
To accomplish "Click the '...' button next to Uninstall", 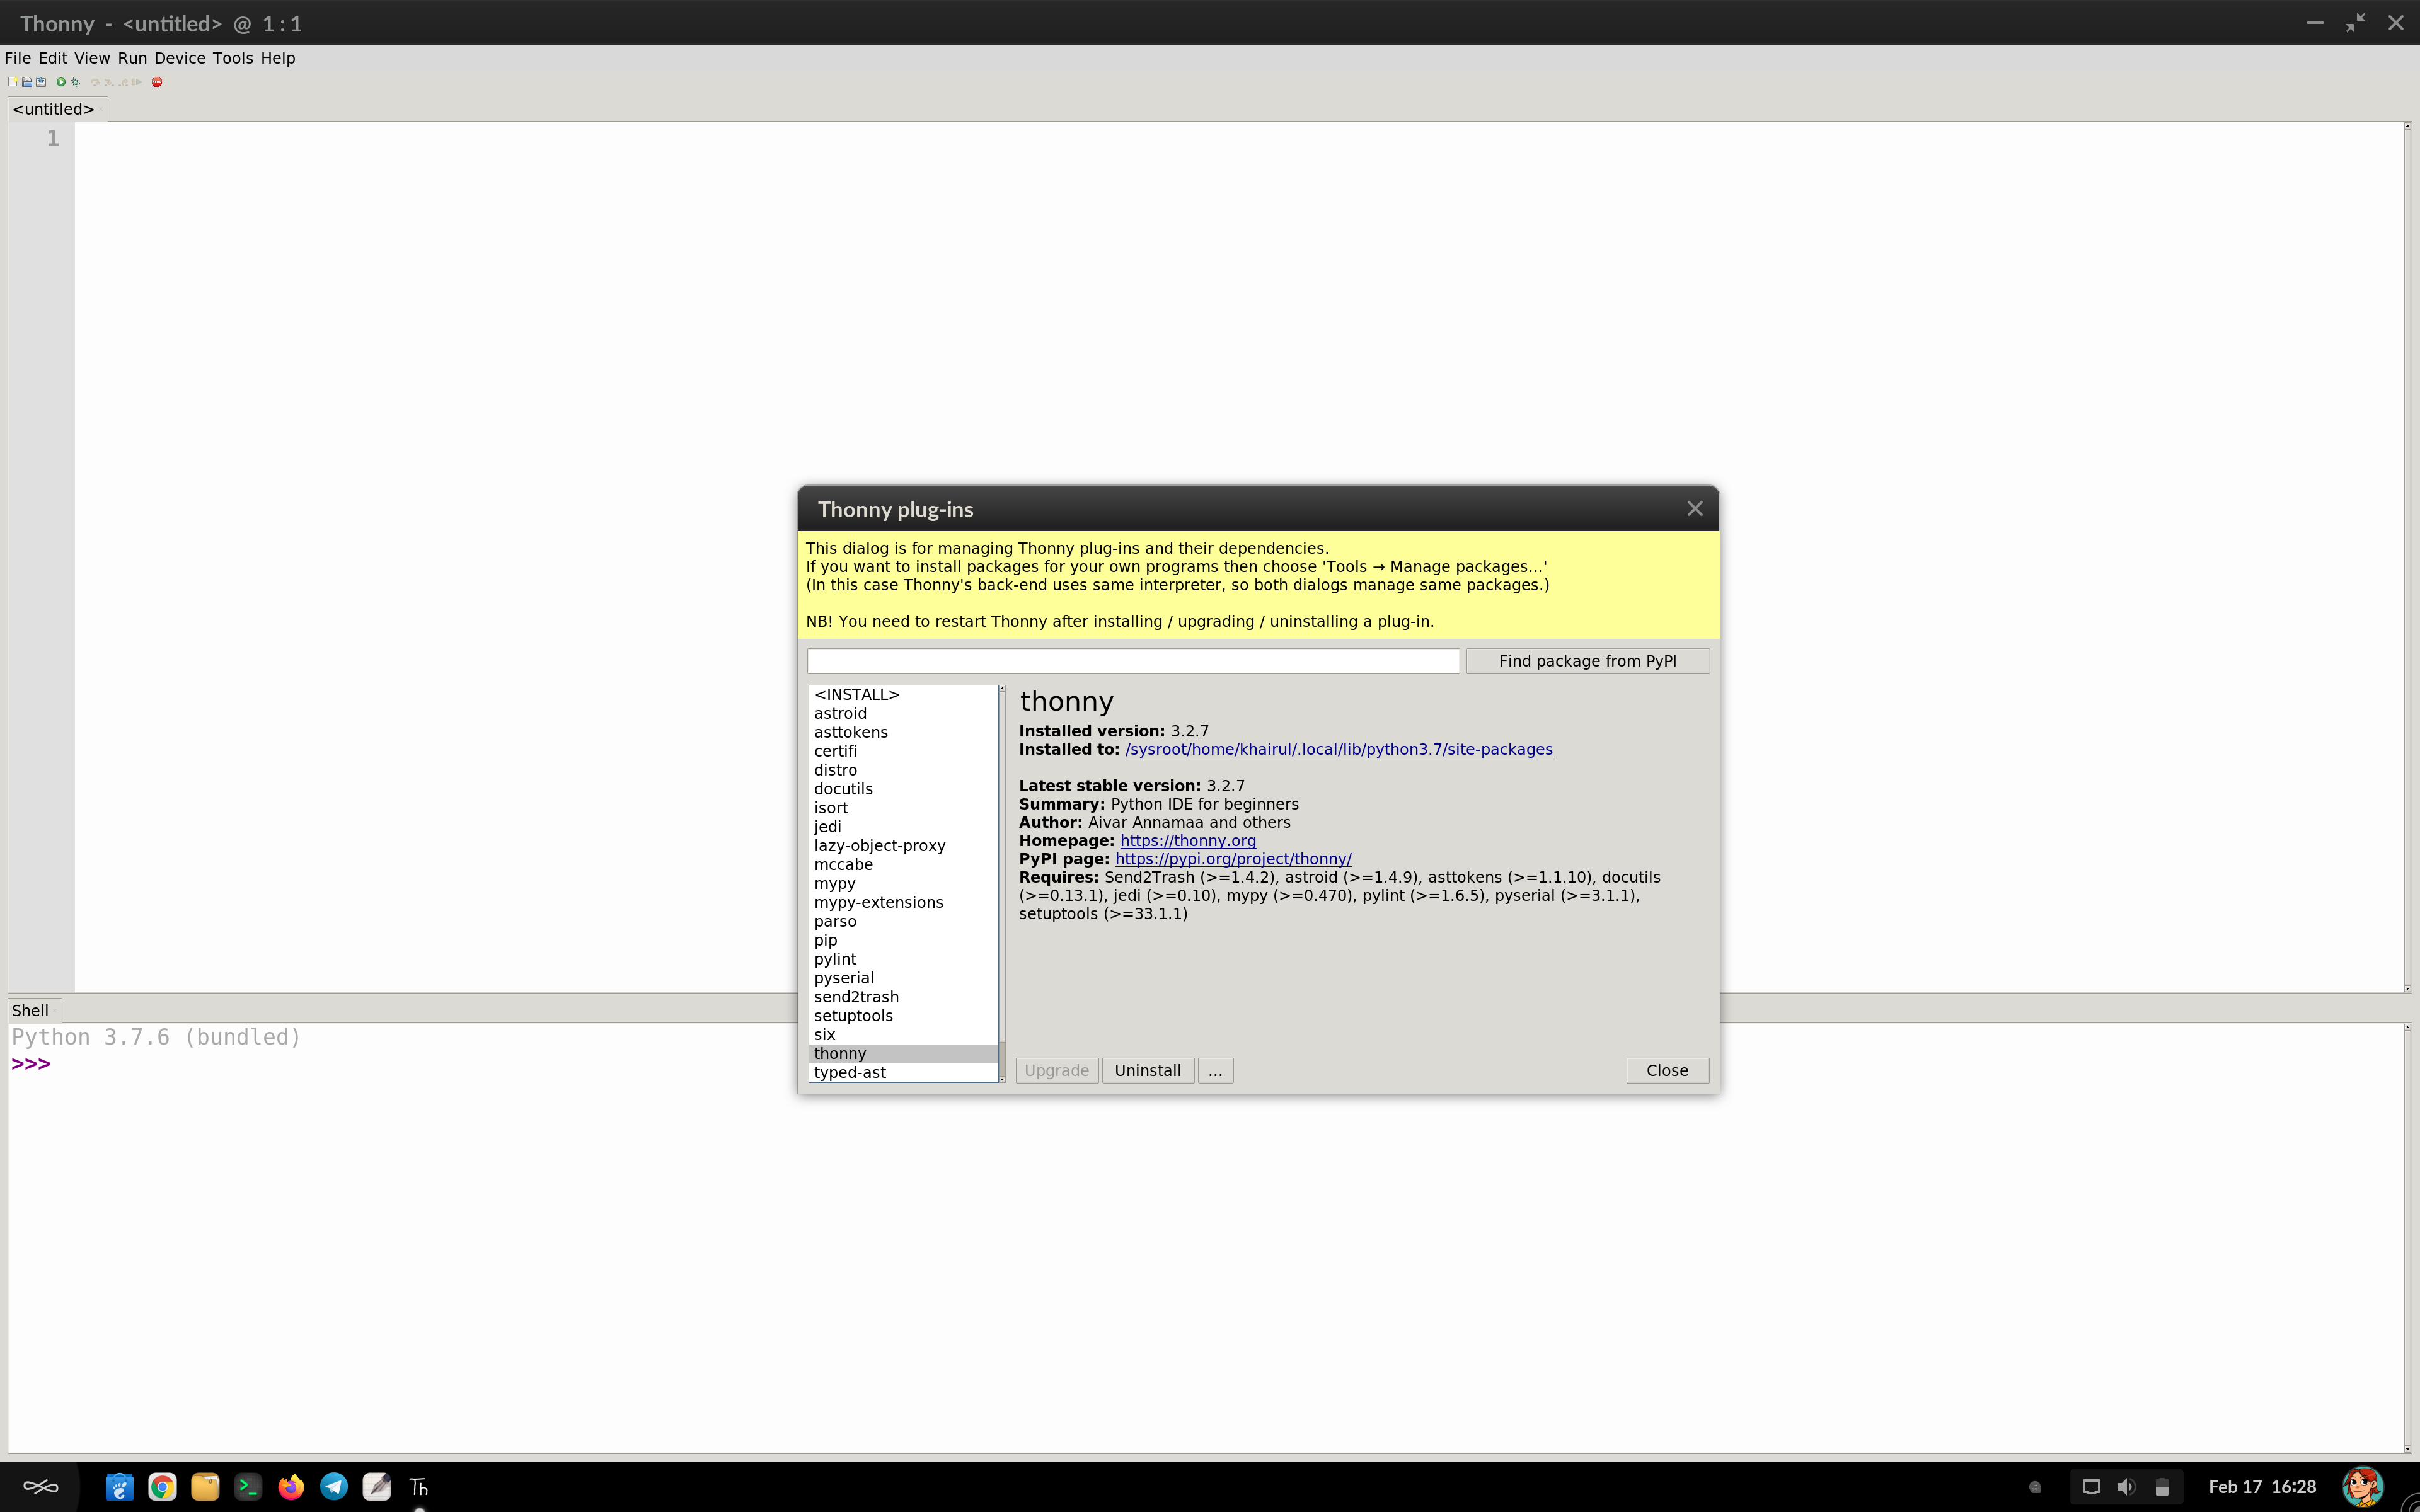I will point(1215,1070).
